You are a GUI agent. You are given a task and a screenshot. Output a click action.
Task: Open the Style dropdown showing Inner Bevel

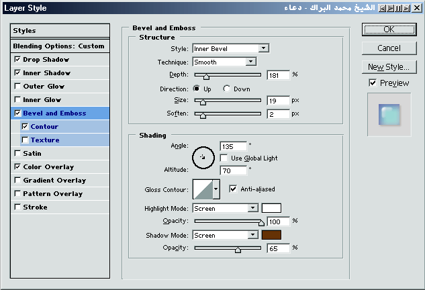click(231, 48)
